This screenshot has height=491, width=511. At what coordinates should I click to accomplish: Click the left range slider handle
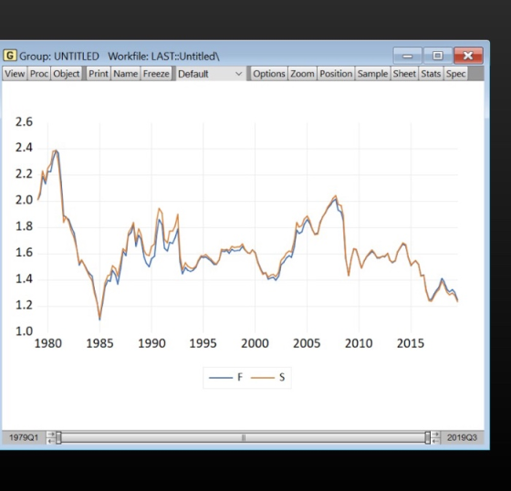[58, 437]
